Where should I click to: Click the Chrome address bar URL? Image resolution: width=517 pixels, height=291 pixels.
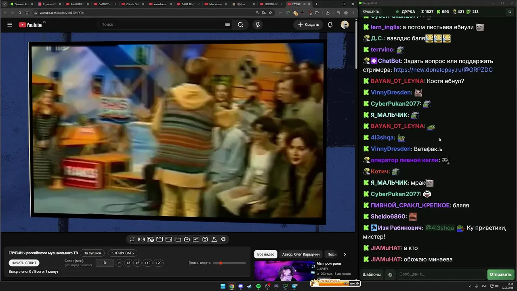62,13
